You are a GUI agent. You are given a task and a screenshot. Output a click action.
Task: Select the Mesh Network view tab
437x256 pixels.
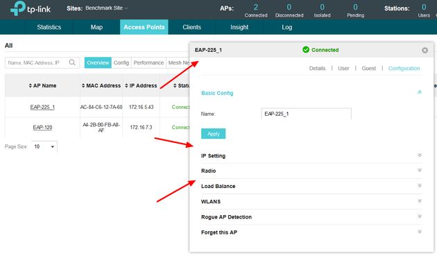click(x=178, y=62)
